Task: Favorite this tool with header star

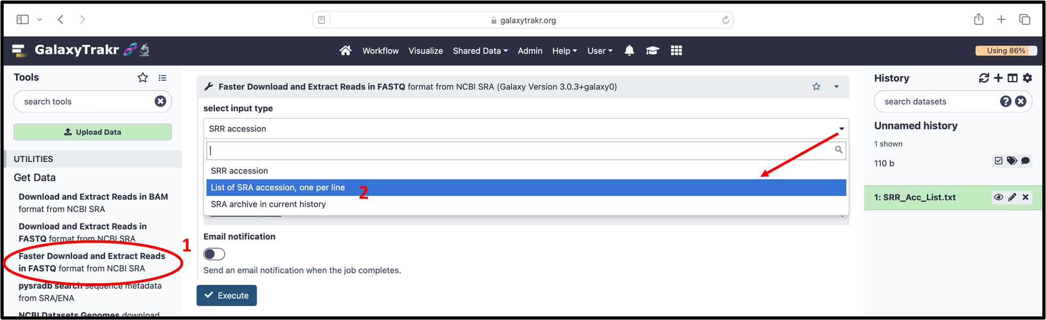Action: click(x=816, y=86)
